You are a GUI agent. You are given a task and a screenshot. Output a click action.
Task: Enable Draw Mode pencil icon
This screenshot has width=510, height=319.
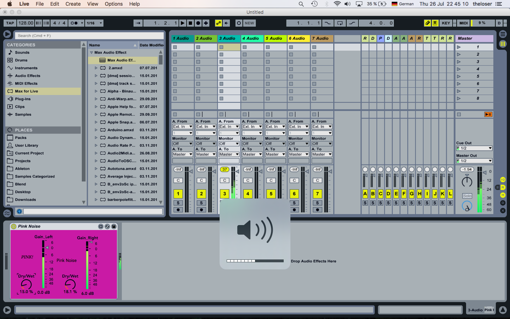tap(427, 23)
